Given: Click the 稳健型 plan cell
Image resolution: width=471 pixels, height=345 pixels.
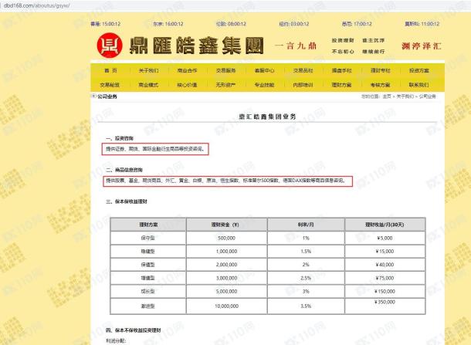Looking at the screenshot, I should point(147,252).
